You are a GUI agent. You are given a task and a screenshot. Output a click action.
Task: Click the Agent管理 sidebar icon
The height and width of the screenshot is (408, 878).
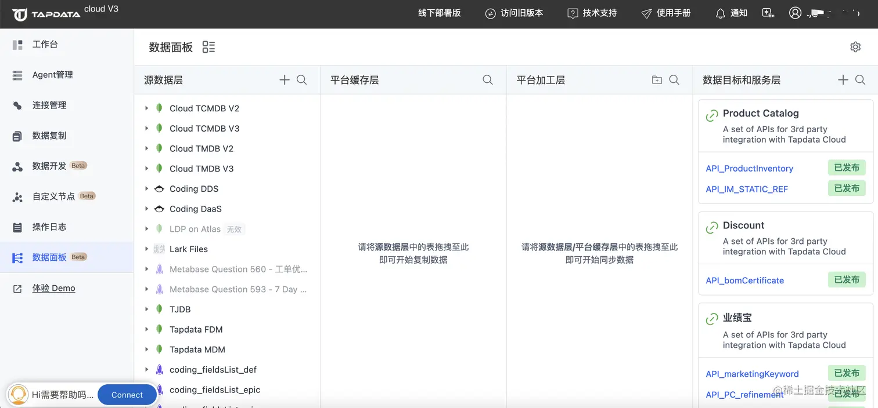[x=17, y=75]
